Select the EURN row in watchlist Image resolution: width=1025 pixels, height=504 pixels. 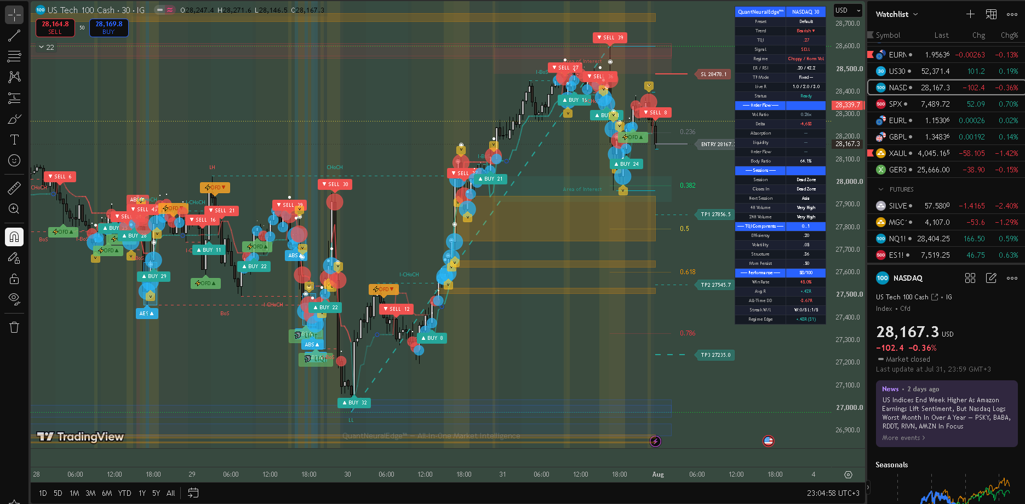pyautogui.click(x=946, y=55)
